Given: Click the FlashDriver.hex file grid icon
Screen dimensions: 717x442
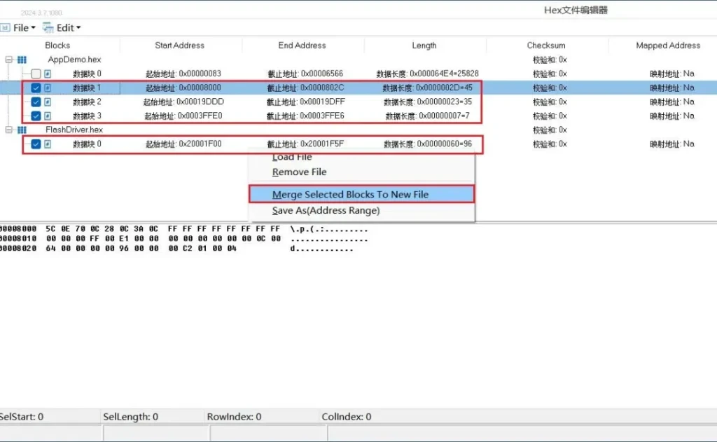Looking at the screenshot, I should click(22, 130).
